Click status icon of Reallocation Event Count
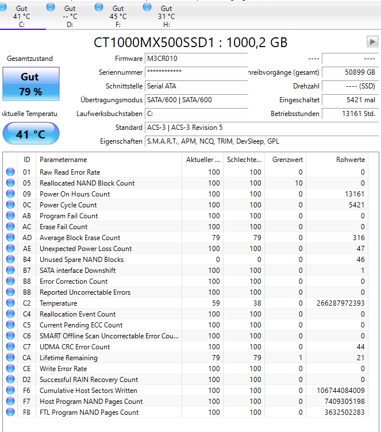 pyautogui.click(x=10, y=314)
